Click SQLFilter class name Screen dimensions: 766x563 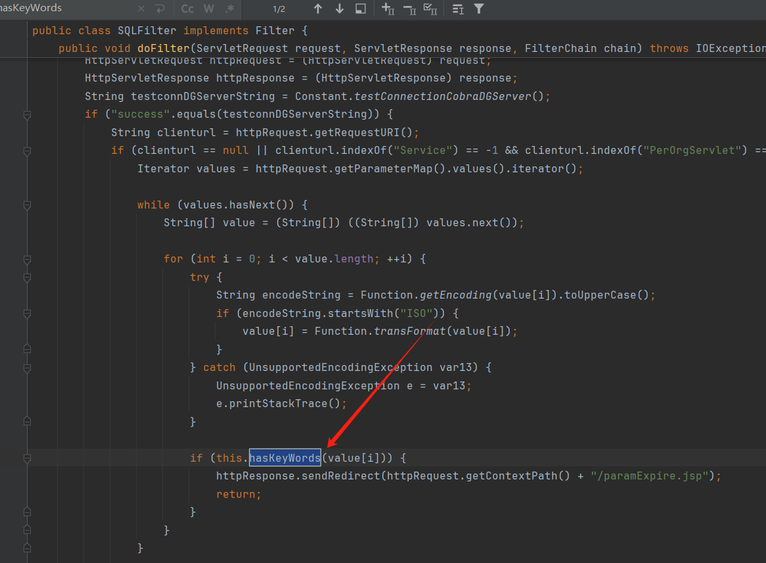click(x=146, y=30)
